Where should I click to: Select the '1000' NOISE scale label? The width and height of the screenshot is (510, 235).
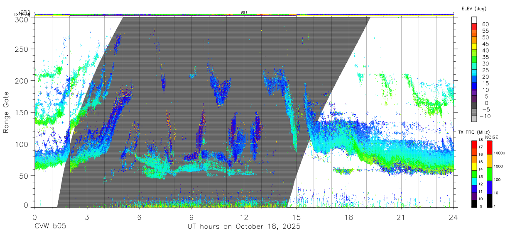(x=499, y=166)
